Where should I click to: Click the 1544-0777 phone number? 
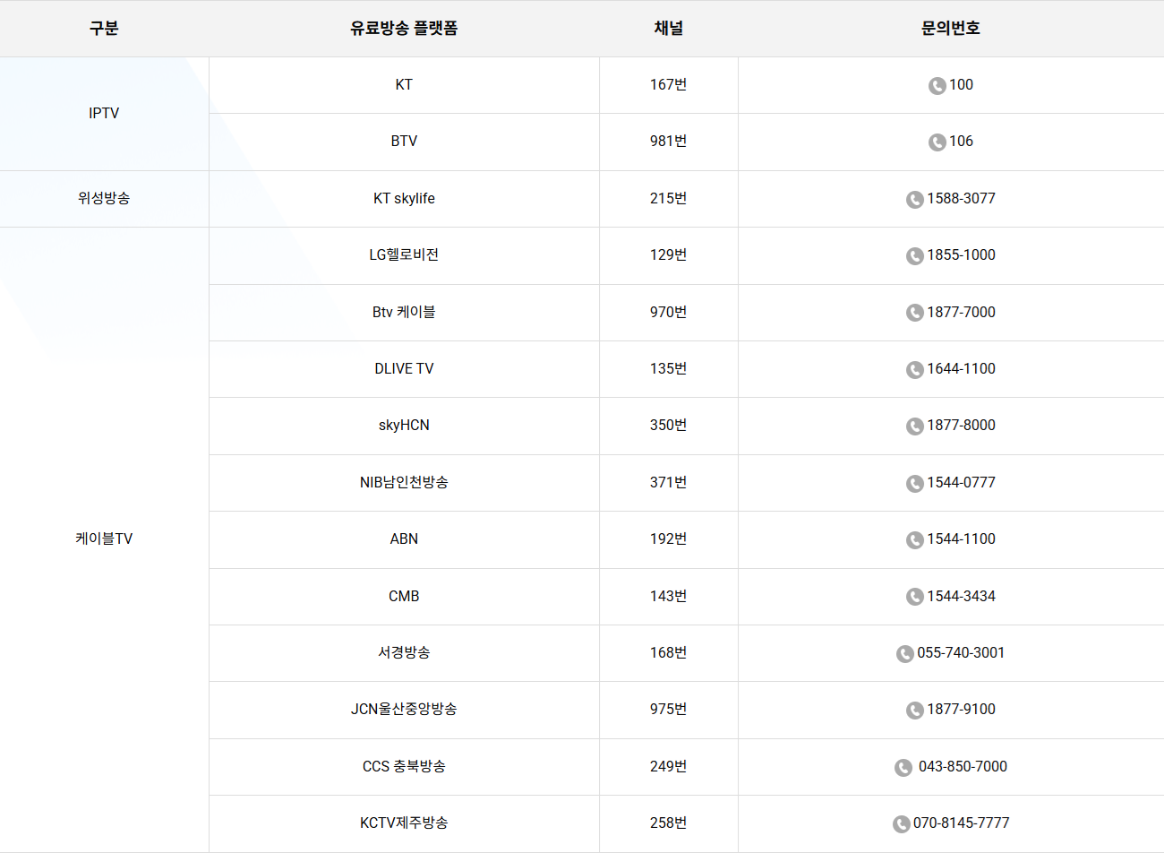coord(962,483)
